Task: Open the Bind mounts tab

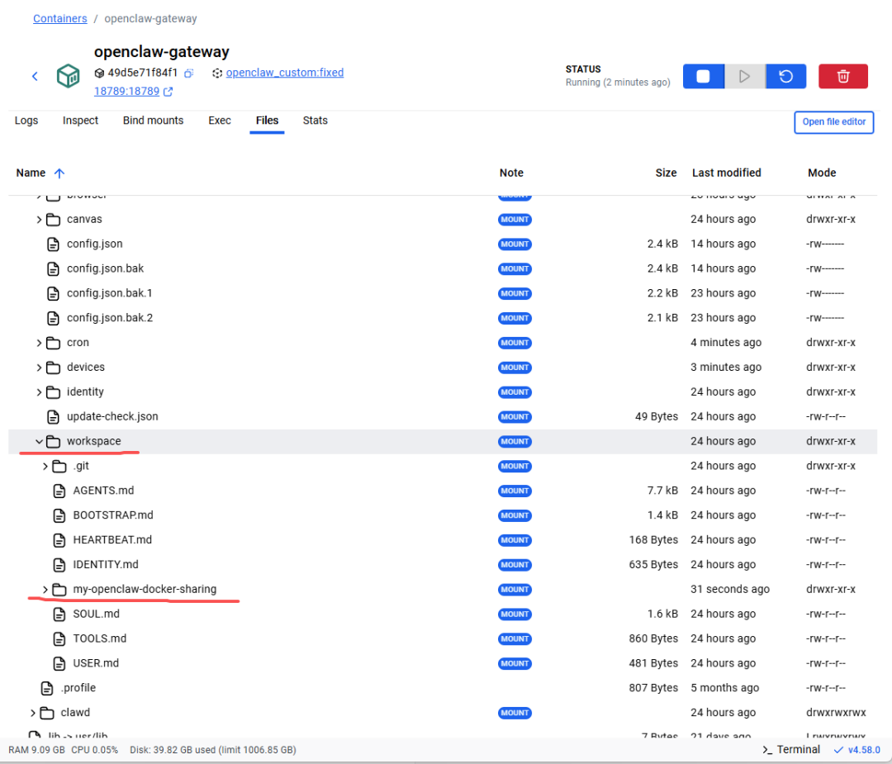Action: point(153,121)
